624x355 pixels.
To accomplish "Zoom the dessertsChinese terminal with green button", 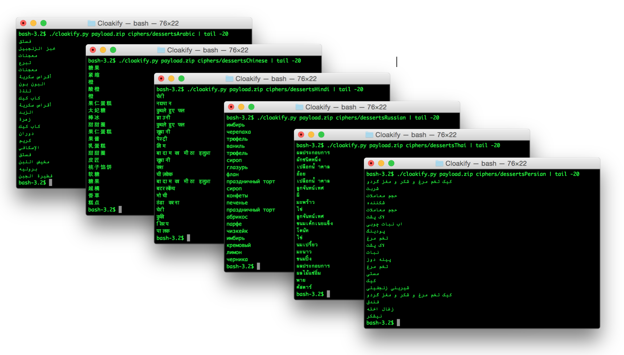I will 113,50.
